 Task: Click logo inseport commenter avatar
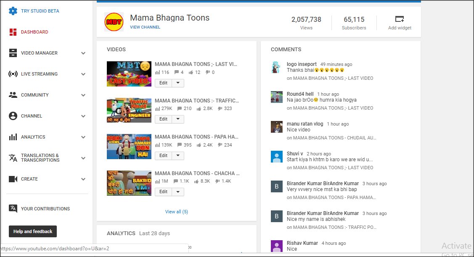[x=277, y=67]
